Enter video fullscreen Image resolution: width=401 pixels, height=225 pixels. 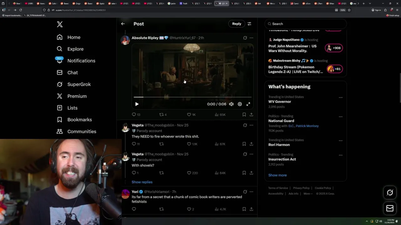tap(248, 104)
